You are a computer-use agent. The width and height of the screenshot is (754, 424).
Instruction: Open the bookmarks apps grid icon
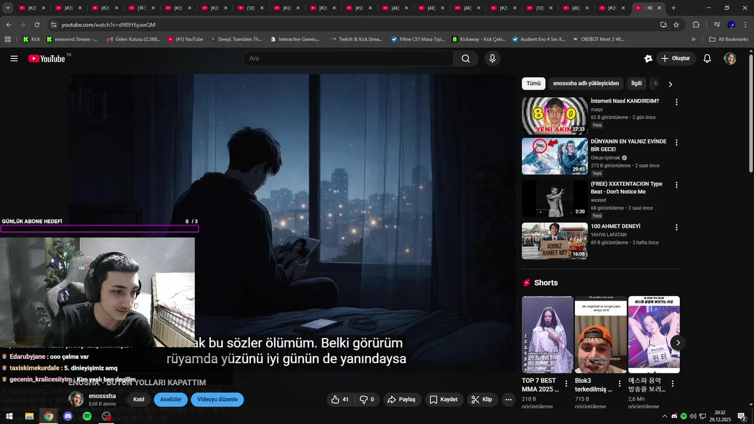[x=8, y=39]
